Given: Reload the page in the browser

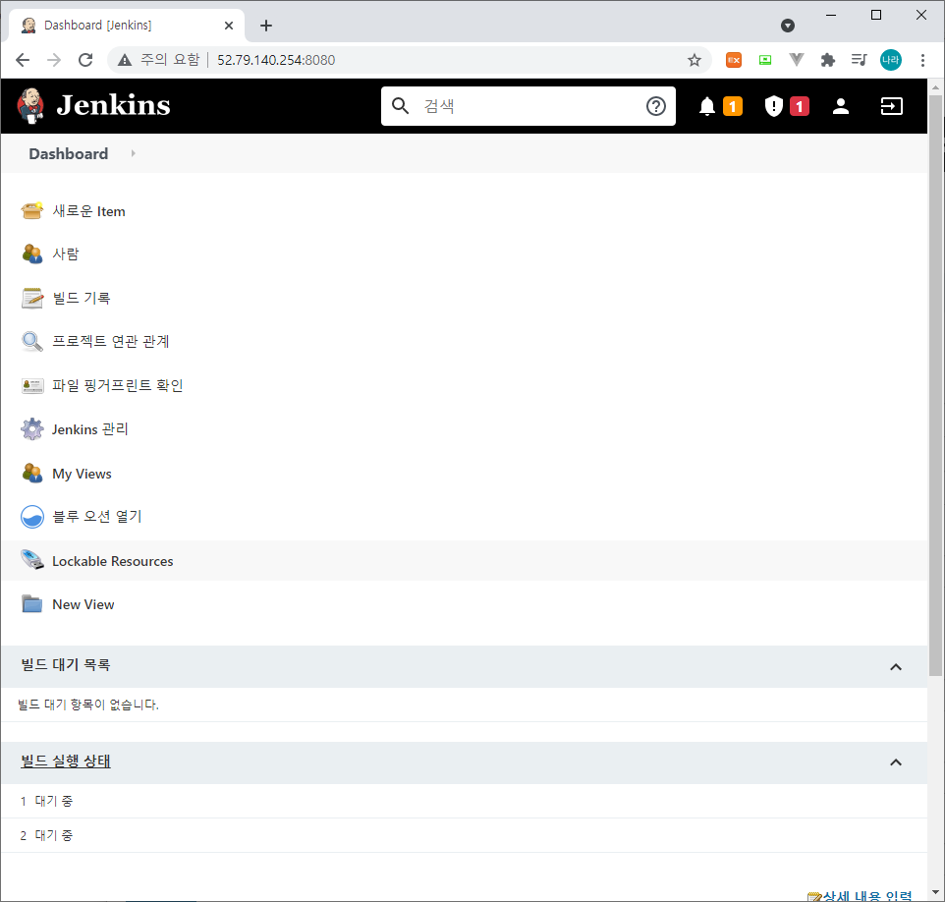Looking at the screenshot, I should point(85,60).
